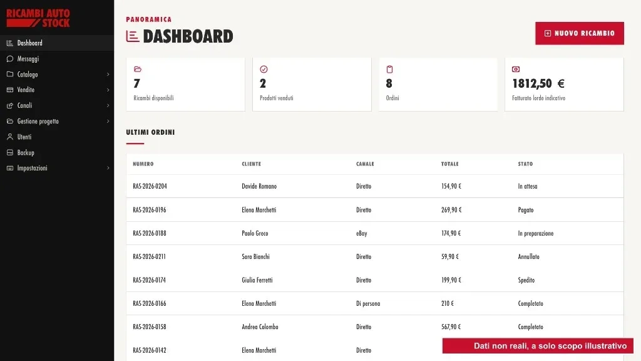Click the chart icon beside Dashboard heading
Image resolution: width=641 pixels, height=361 pixels.
(x=133, y=36)
